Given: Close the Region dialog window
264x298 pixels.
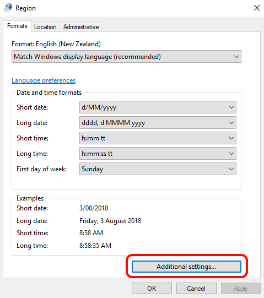Looking at the screenshot, I should [x=257, y=8].
